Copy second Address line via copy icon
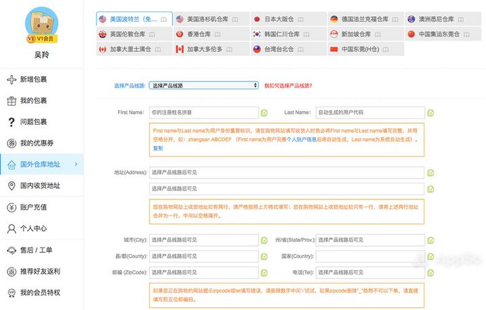The width and height of the screenshot is (486, 310). click(431, 189)
